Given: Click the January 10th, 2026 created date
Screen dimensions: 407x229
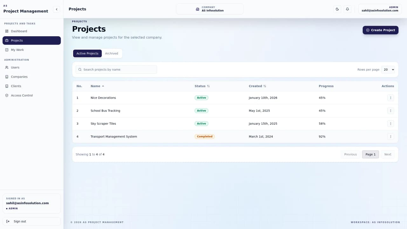Looking at the screenshot, I should click(x=263, y=98).
